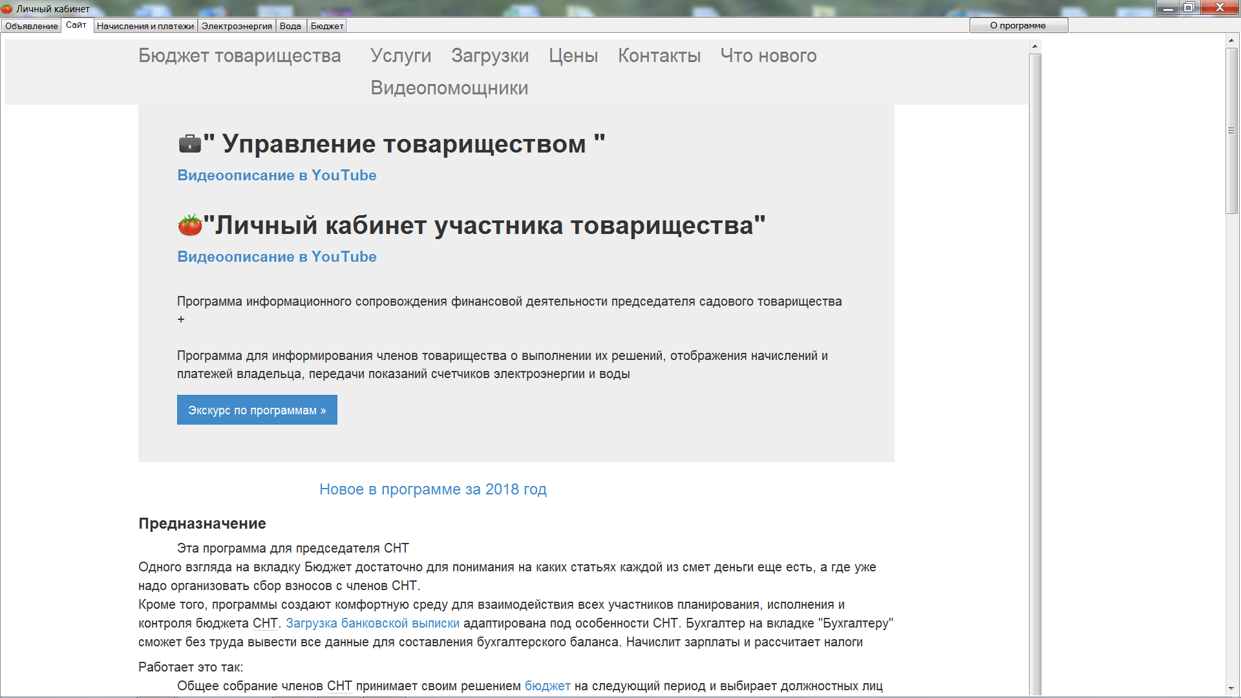Open the Бюджет tab

coord(327,26)
